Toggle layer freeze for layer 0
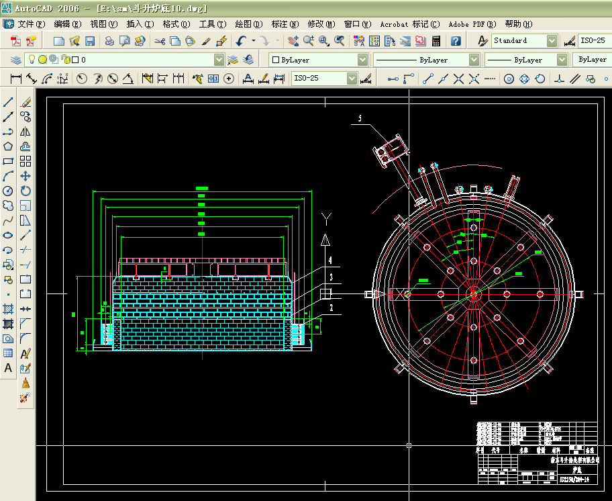612x501 pixels. (x=43, y=59)
